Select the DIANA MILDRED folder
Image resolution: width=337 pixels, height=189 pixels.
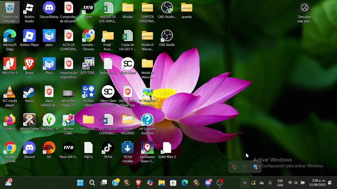coord(128,124)
